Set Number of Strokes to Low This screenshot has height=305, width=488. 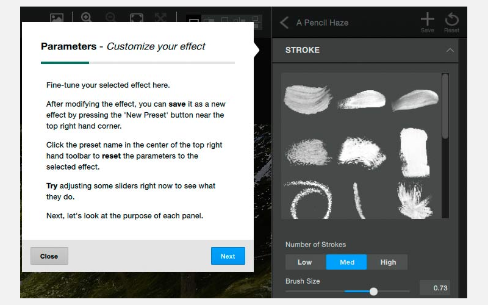click(306, 262)
